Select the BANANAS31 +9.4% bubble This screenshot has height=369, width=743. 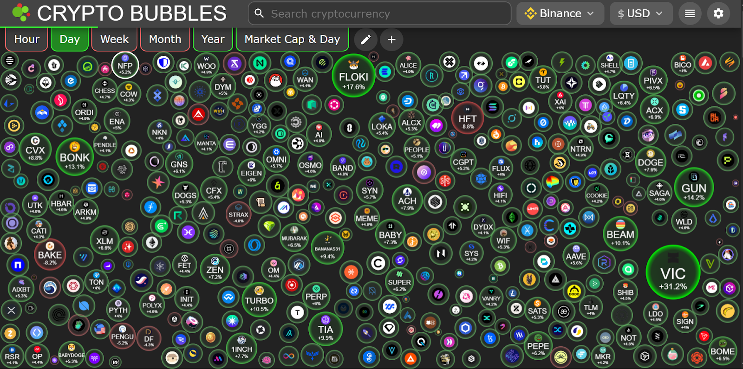pos(327,248)
